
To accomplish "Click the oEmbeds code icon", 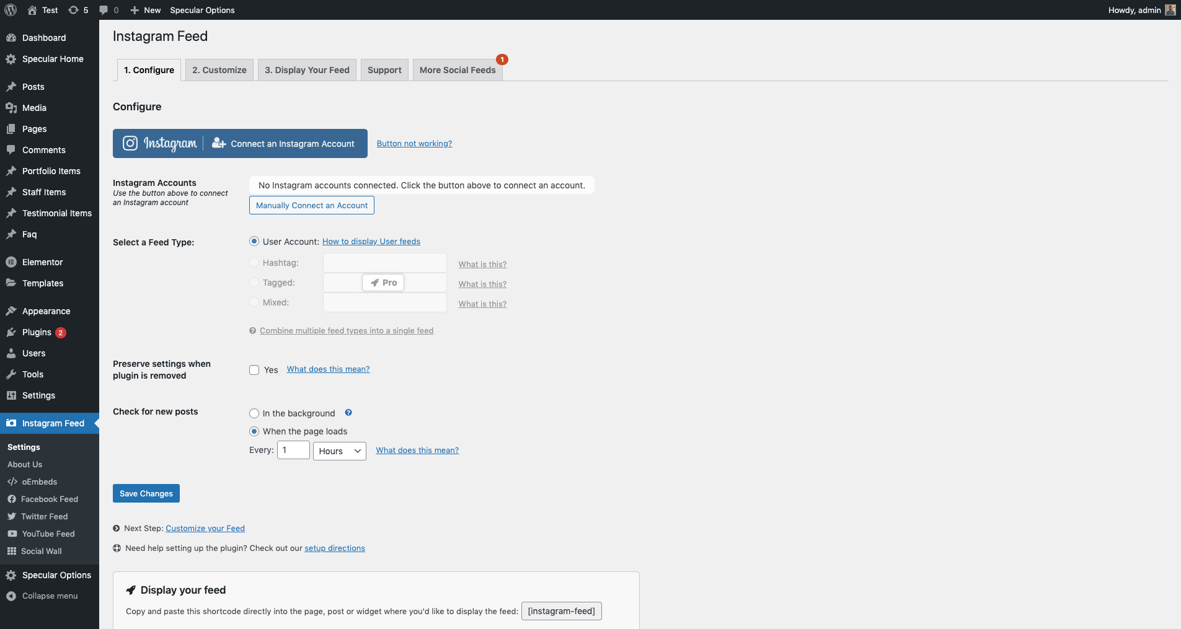I will [x=12, y=482].
